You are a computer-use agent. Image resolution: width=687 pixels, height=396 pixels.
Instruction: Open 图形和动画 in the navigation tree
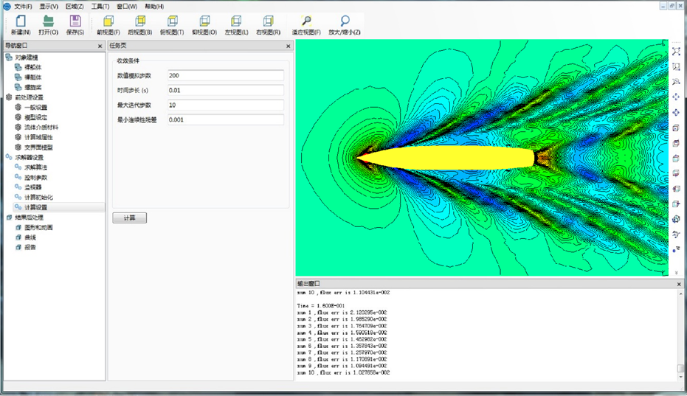point(38,228)
